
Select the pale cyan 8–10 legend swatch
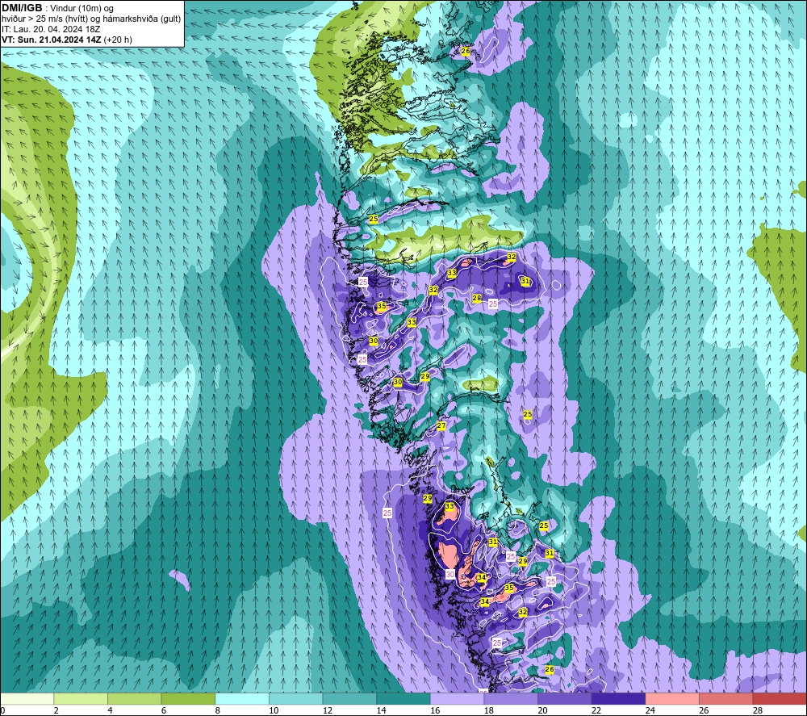(x=242, y=698)
